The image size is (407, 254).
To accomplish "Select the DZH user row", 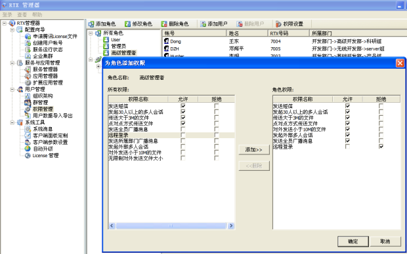I will [x=284, y=48].
